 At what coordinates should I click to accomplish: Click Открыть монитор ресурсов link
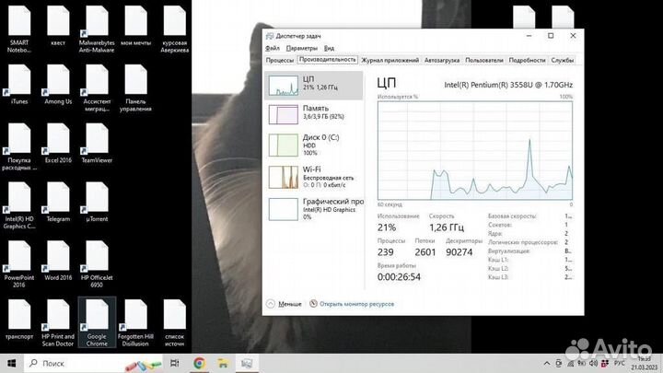[x=352, y=304]
